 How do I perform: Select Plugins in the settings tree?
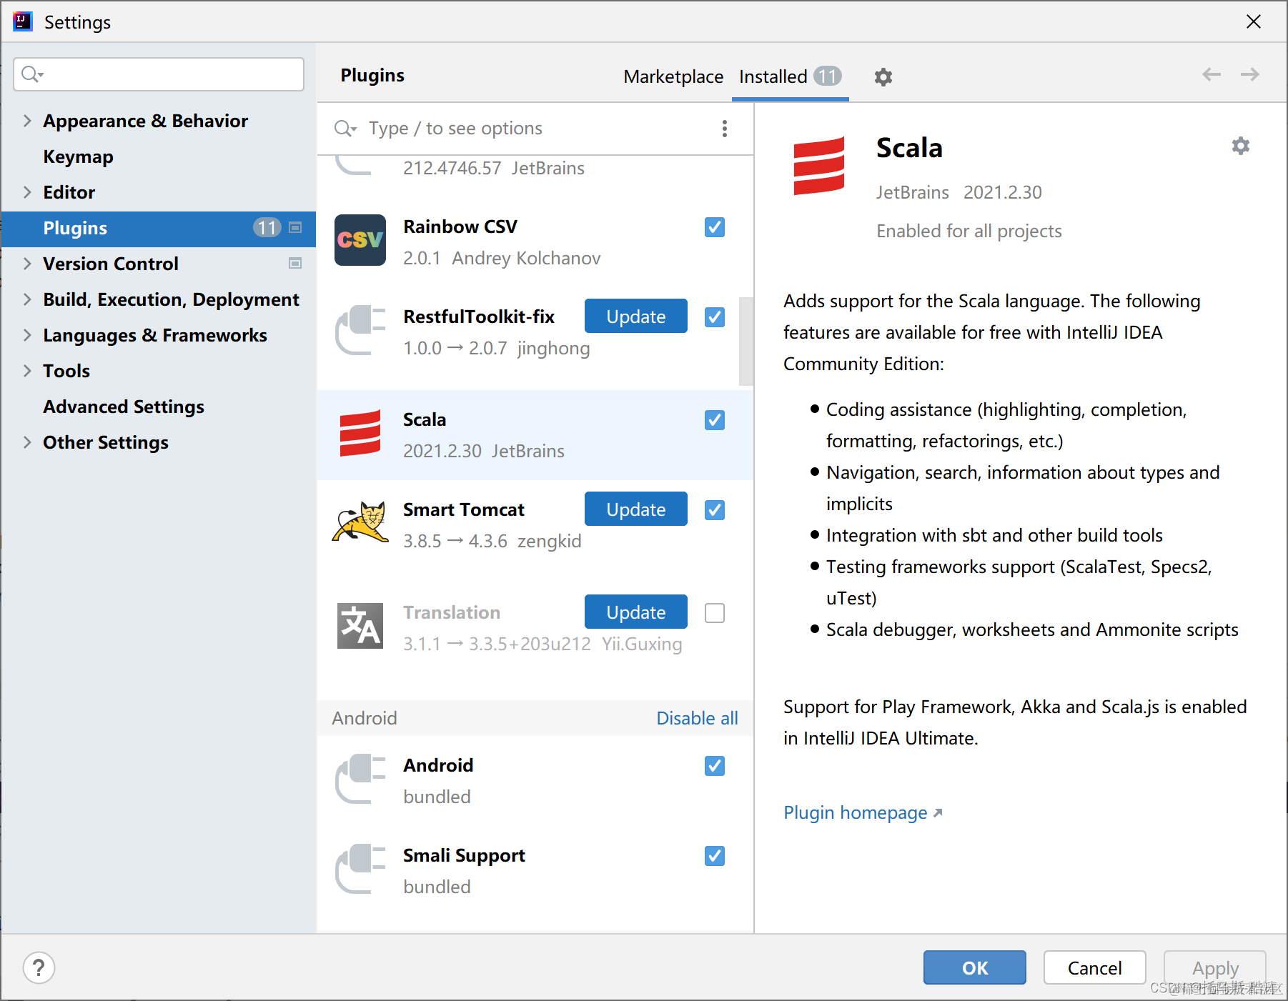point(159,229)
